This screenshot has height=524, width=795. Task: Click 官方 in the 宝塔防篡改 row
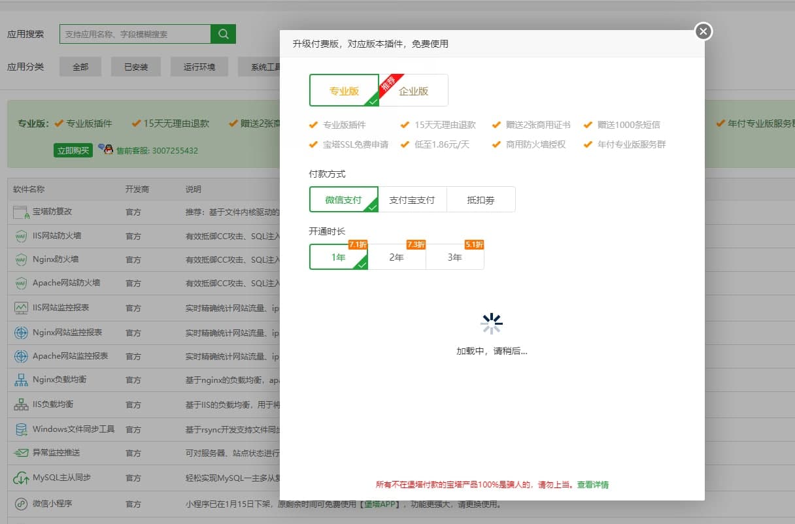[x=133, y=212]
